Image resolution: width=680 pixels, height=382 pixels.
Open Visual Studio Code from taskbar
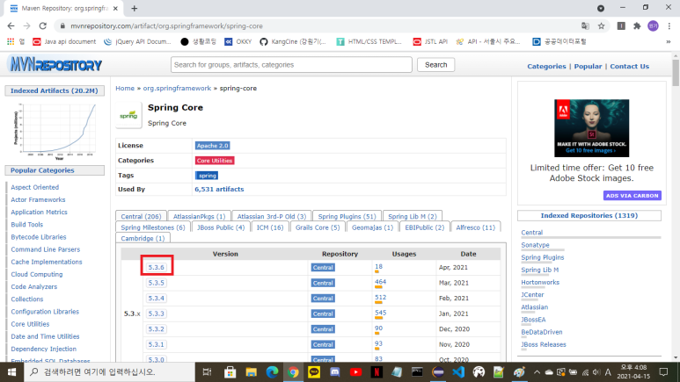pyautogui.click(x=458, y=372)
